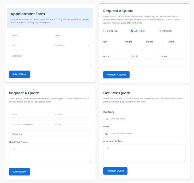Select the Number input field
The width and height of the screenshot is (194, 183).
click(x=71, y=114)
